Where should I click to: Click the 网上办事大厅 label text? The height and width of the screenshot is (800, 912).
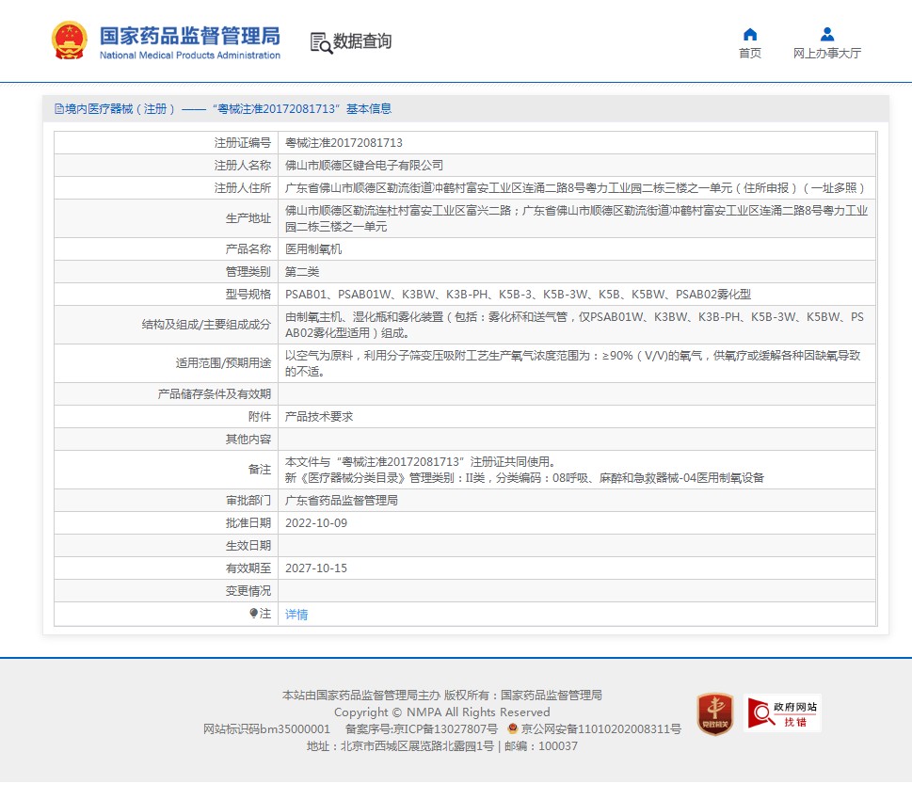tap(827, 53)
